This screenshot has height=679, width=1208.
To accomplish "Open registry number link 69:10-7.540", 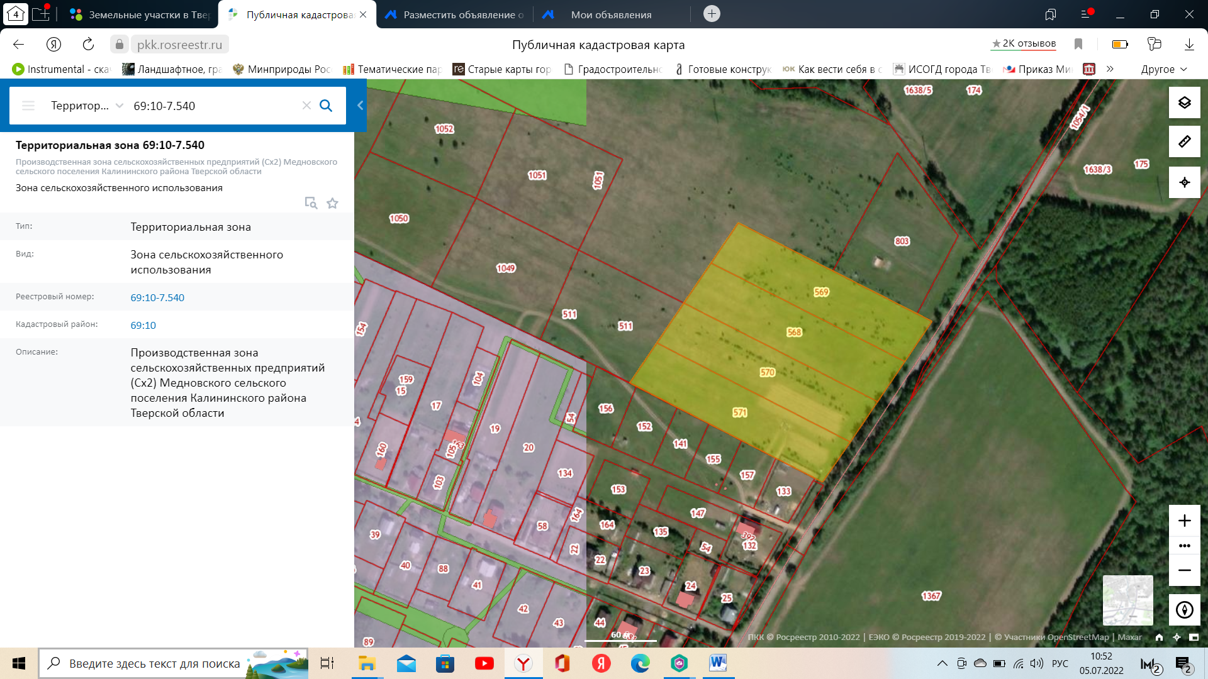I will point(157,297).
